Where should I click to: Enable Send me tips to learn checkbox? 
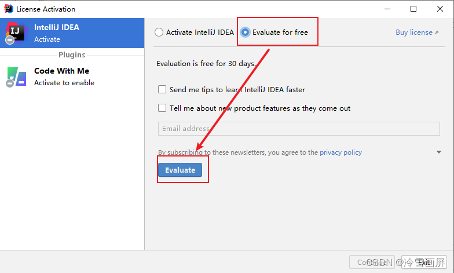(162, 89)
